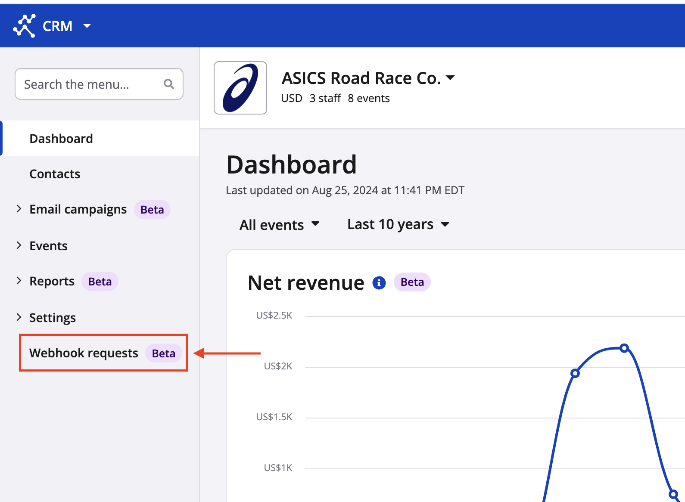Go to Dashboard in the sidebar
685x502 pixels.
tap(61, 139)
